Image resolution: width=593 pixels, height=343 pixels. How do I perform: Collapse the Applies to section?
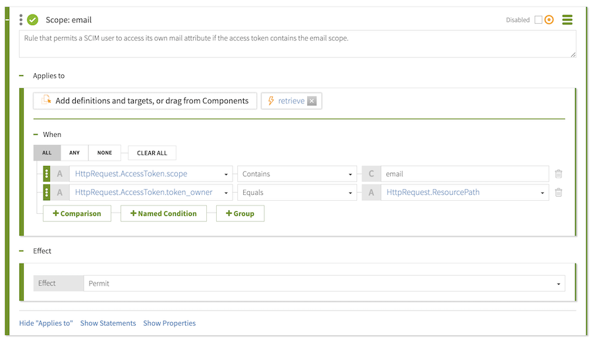(x=22, y=76)
